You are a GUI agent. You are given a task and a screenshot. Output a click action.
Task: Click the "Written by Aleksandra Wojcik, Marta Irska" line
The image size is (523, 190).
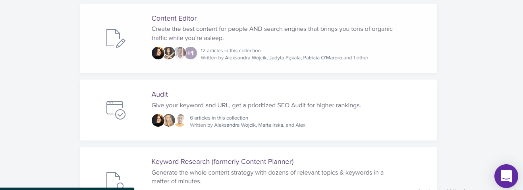247,125
